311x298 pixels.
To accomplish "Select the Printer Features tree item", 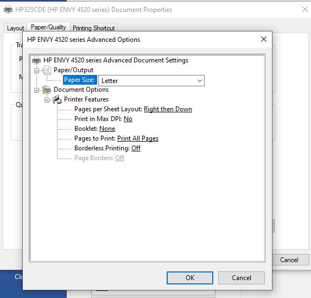I will (86, 99).
